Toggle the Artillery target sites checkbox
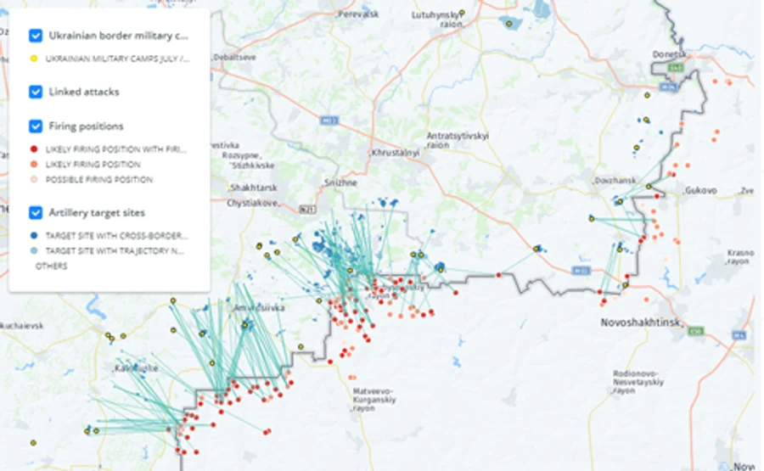Image resolution: width=764 pixels, height=471 pixels. [x=36, y=213]
